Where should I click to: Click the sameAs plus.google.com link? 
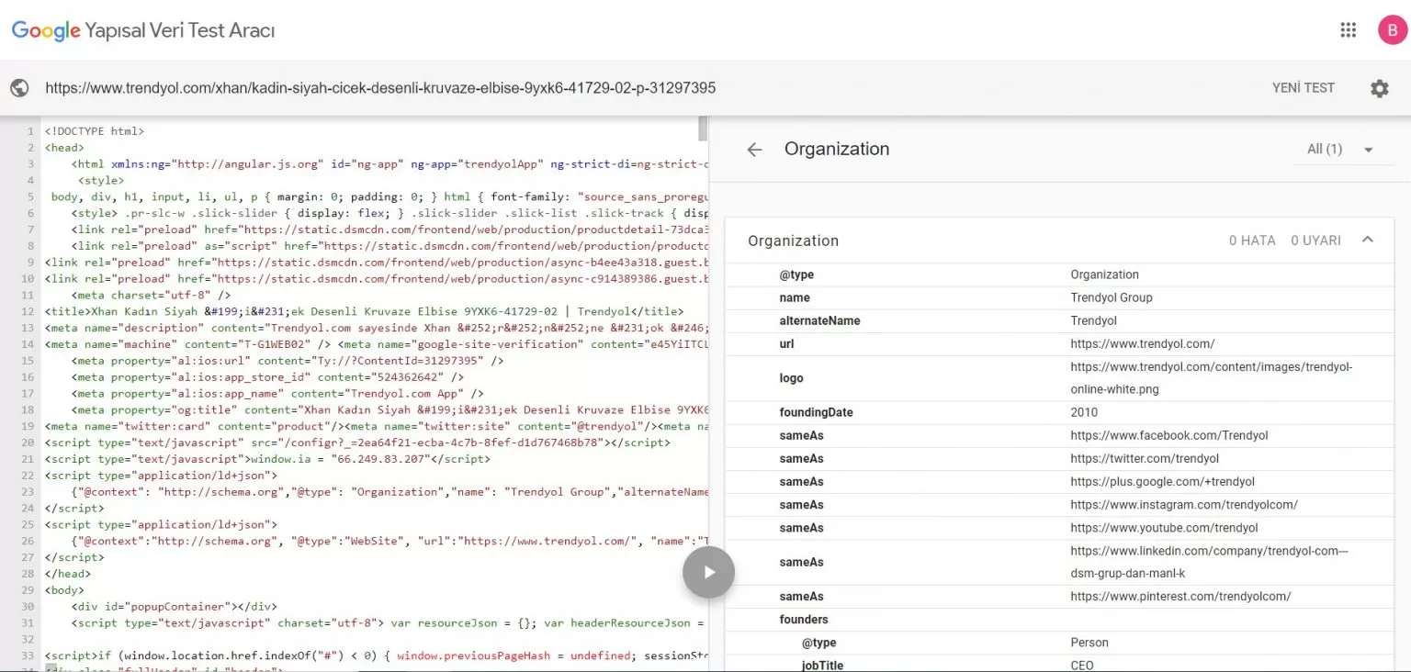click(1162, 481)
